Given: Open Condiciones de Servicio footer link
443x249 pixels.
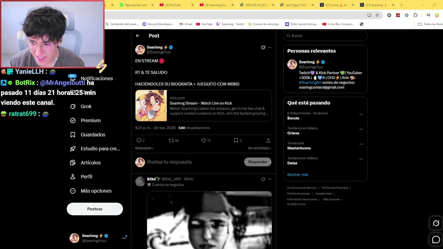Looking at the screenshot, I should click(302, 188).
